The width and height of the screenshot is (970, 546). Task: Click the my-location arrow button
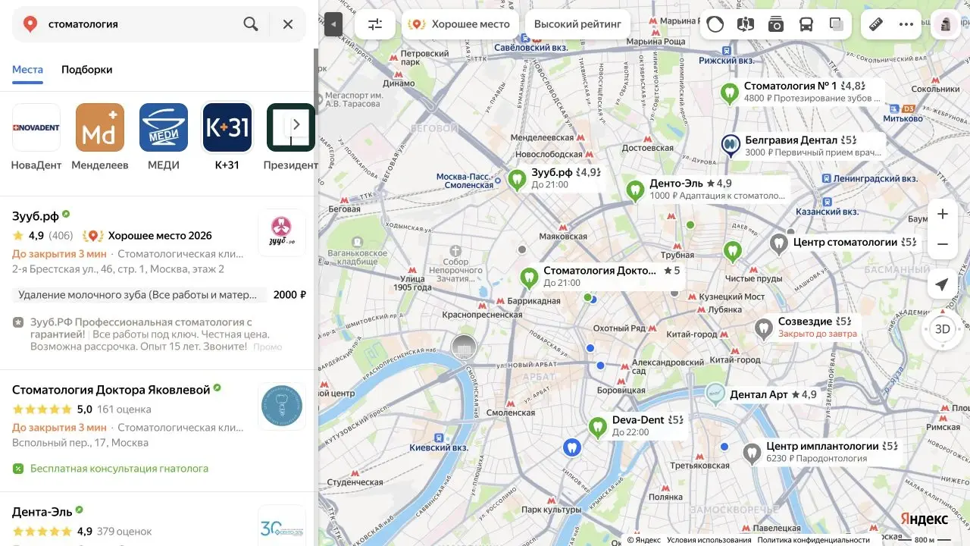tap(943, 284)
